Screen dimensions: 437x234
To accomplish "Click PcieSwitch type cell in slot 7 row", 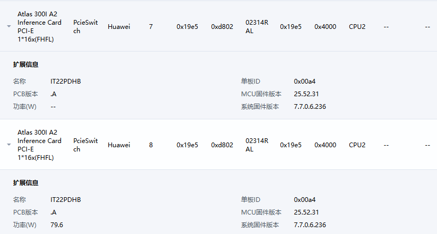I will [x=86, y=27].
